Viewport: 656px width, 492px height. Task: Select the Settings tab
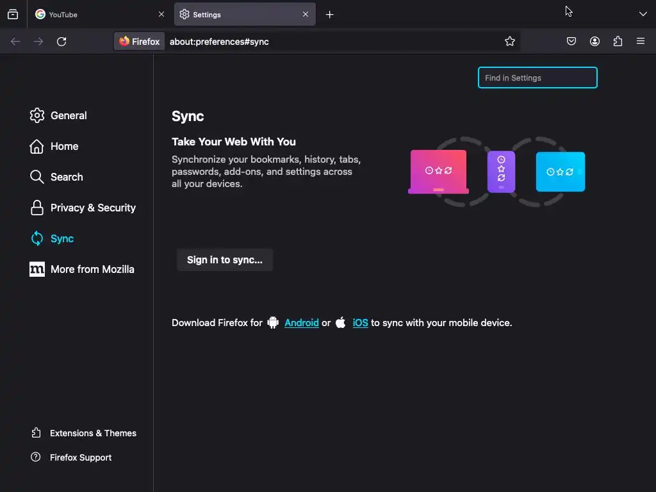(245, 15)
